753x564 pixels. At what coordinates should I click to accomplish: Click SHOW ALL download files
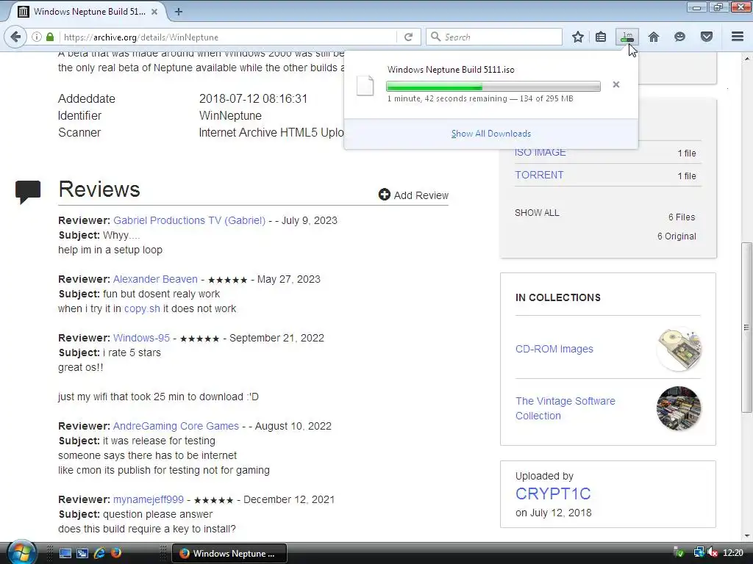[x=537, y=213]
